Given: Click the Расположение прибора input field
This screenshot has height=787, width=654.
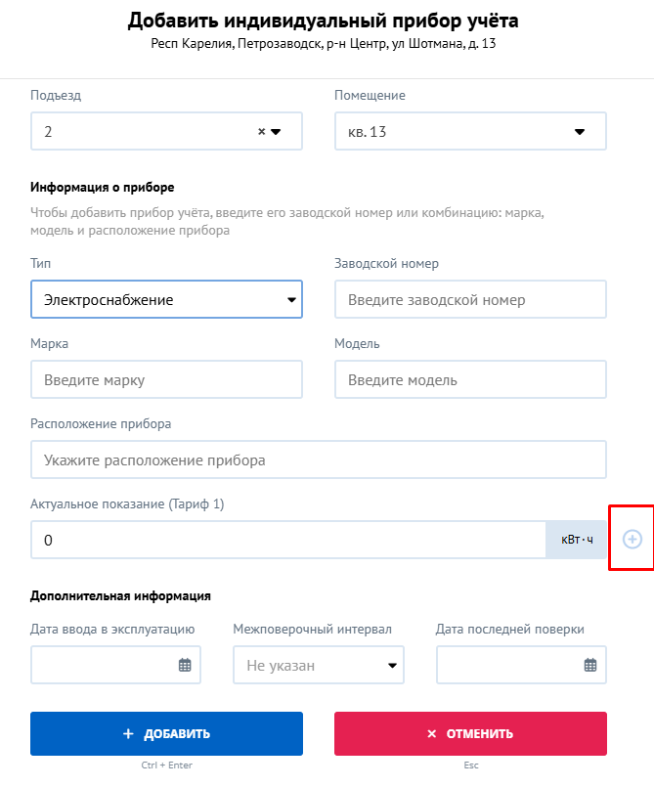Looking at the screenshot, I should click(319, 459).
